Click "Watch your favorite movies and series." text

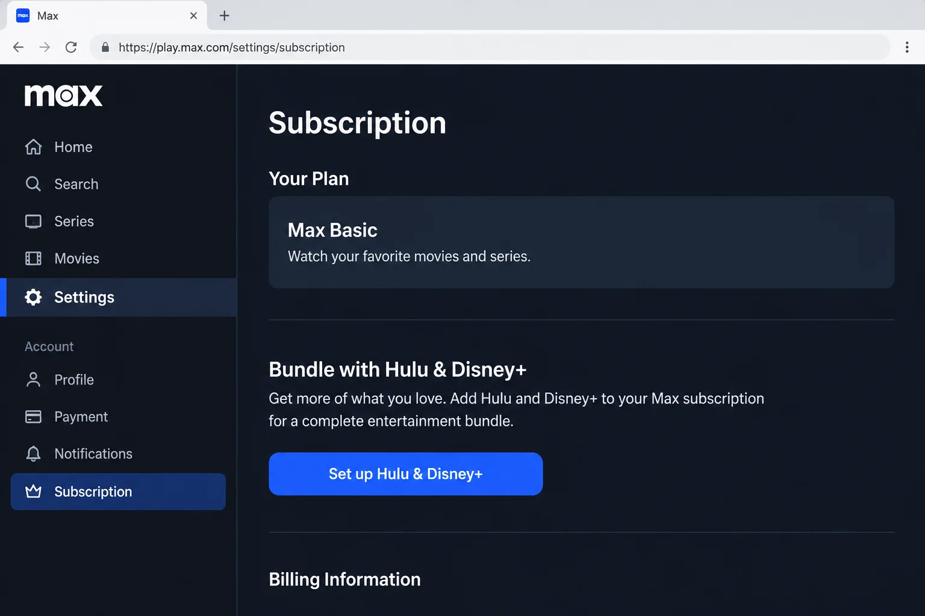410,256
